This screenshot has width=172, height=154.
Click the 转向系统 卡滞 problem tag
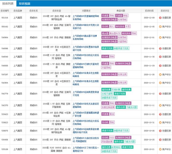click(123, 26)
